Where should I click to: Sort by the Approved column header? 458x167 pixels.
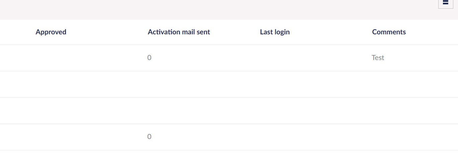click(x=51, y=32)
